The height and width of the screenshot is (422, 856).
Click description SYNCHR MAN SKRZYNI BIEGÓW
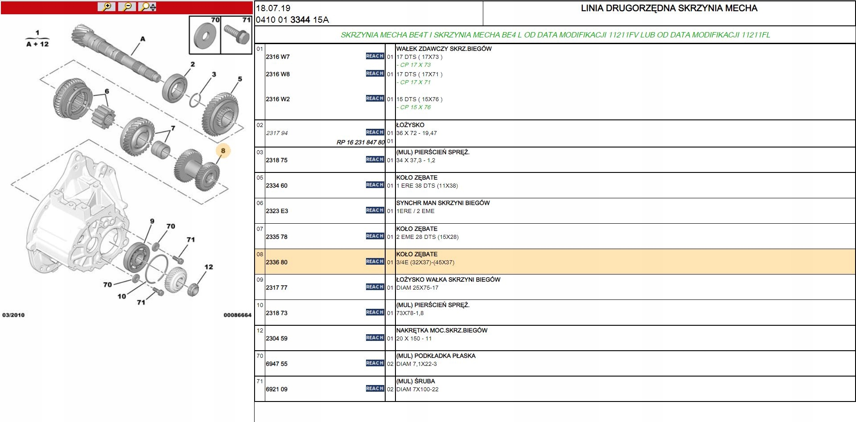(443, 203)
